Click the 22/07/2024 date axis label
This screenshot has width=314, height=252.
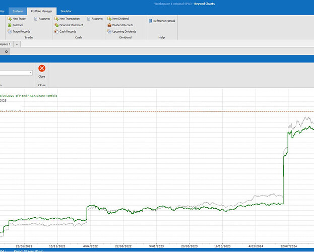point(289,246)
